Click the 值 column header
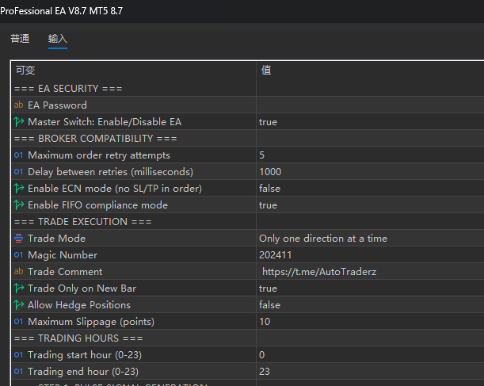 coord(368,71)
